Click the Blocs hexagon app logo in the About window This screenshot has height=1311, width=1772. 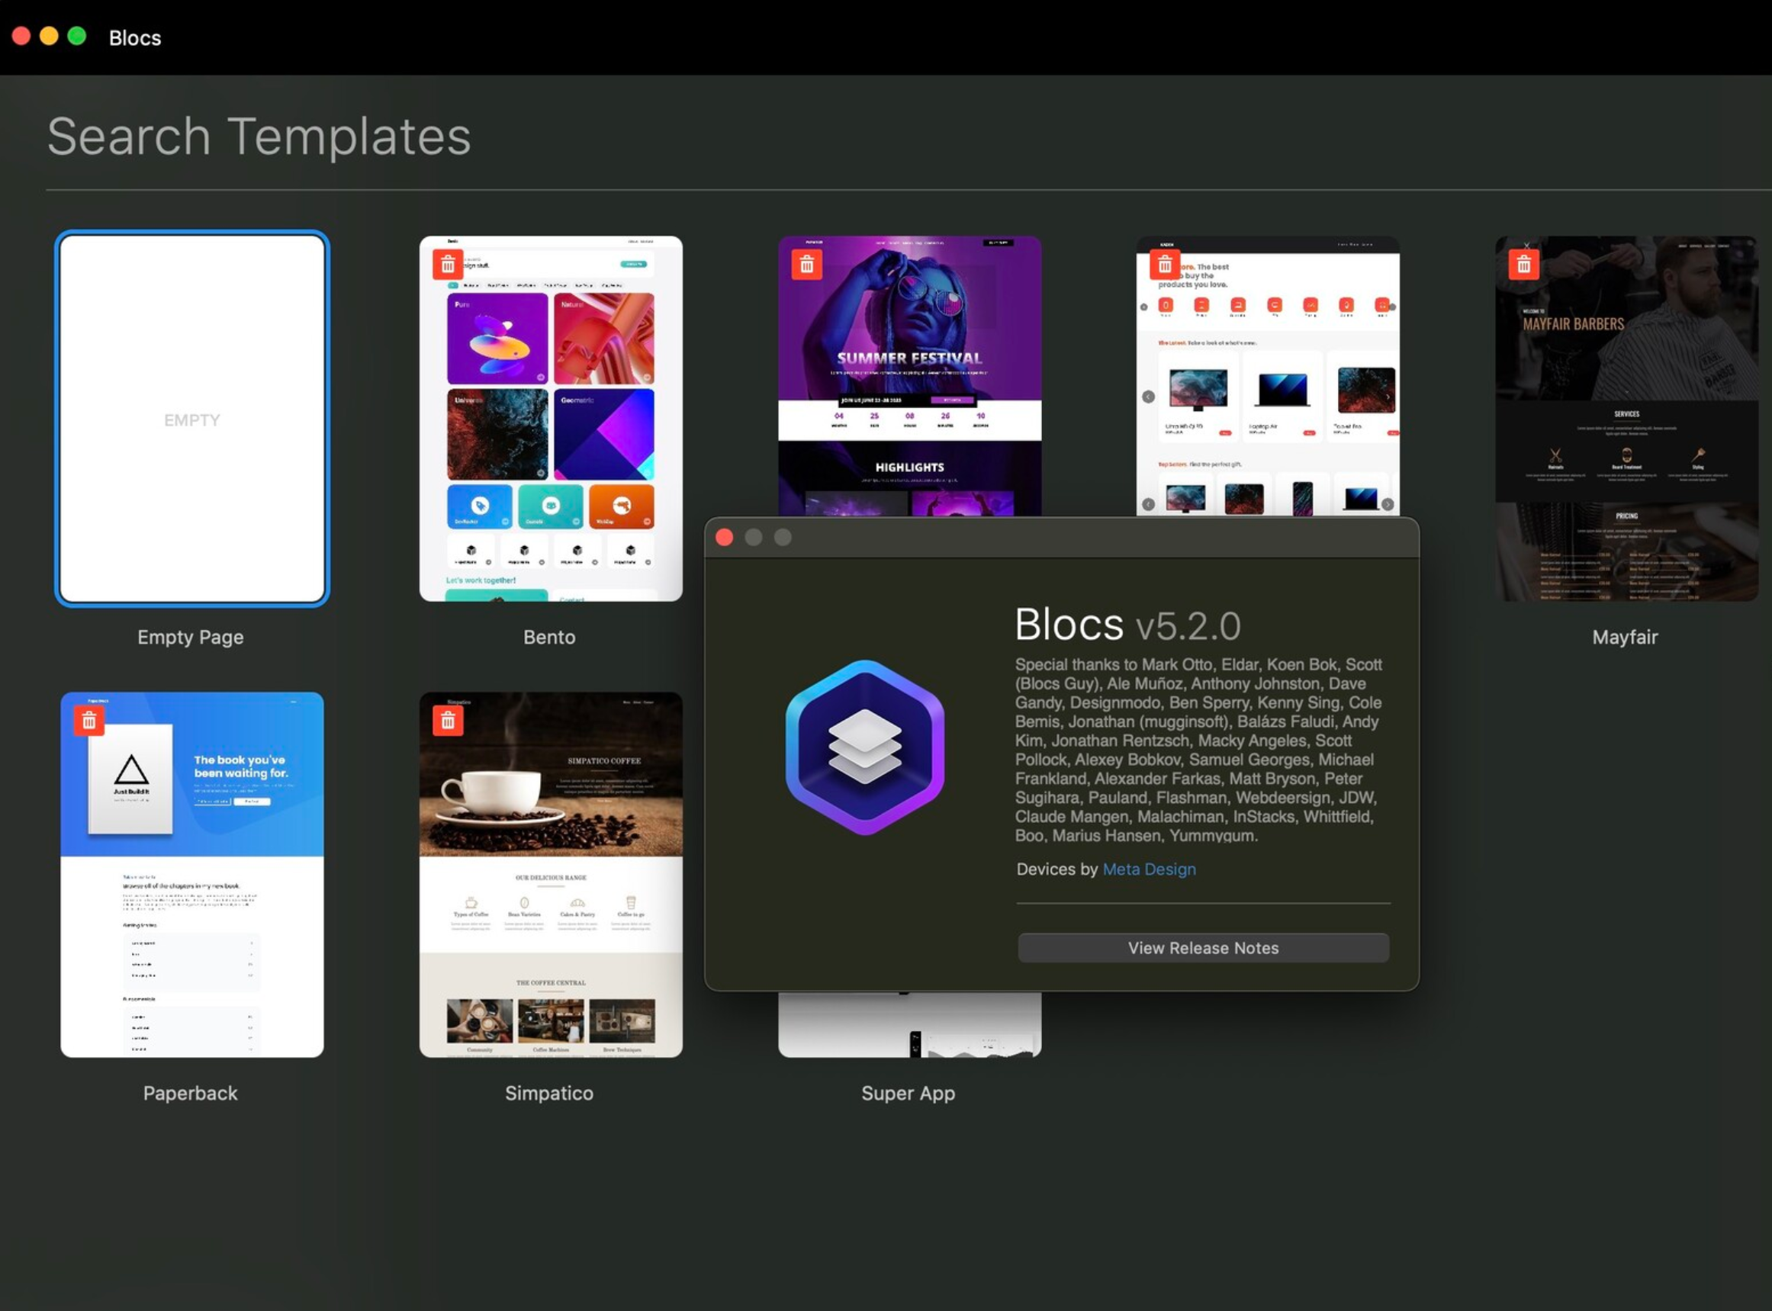pyautogui.click(x=865, y=747)
